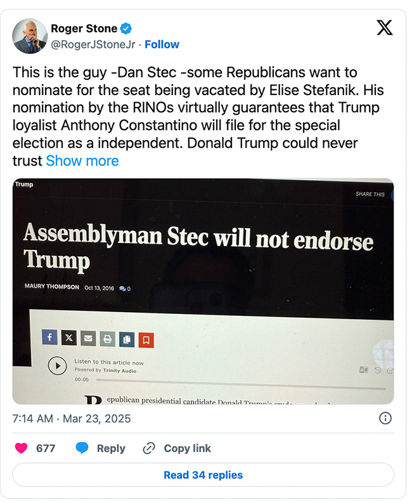The image size is (412, 503).
Task: Click the Copy link button
Action: click(177, 448)
